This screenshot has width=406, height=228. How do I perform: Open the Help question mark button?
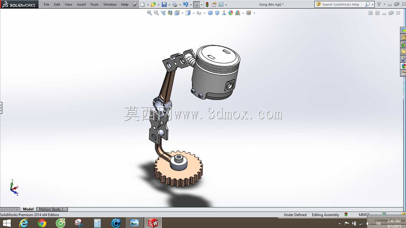point(379,4)
